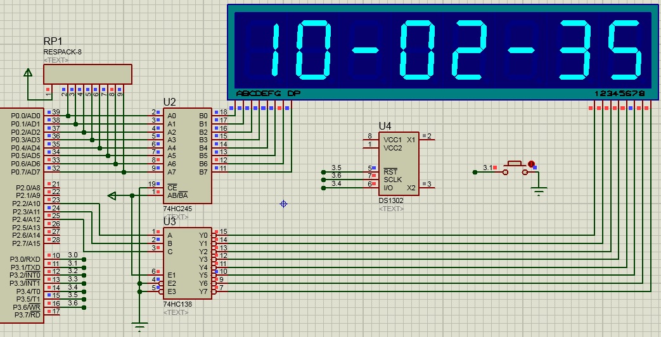
Task: Click the AB/BA pin name on U2
Action: point(177,195)
